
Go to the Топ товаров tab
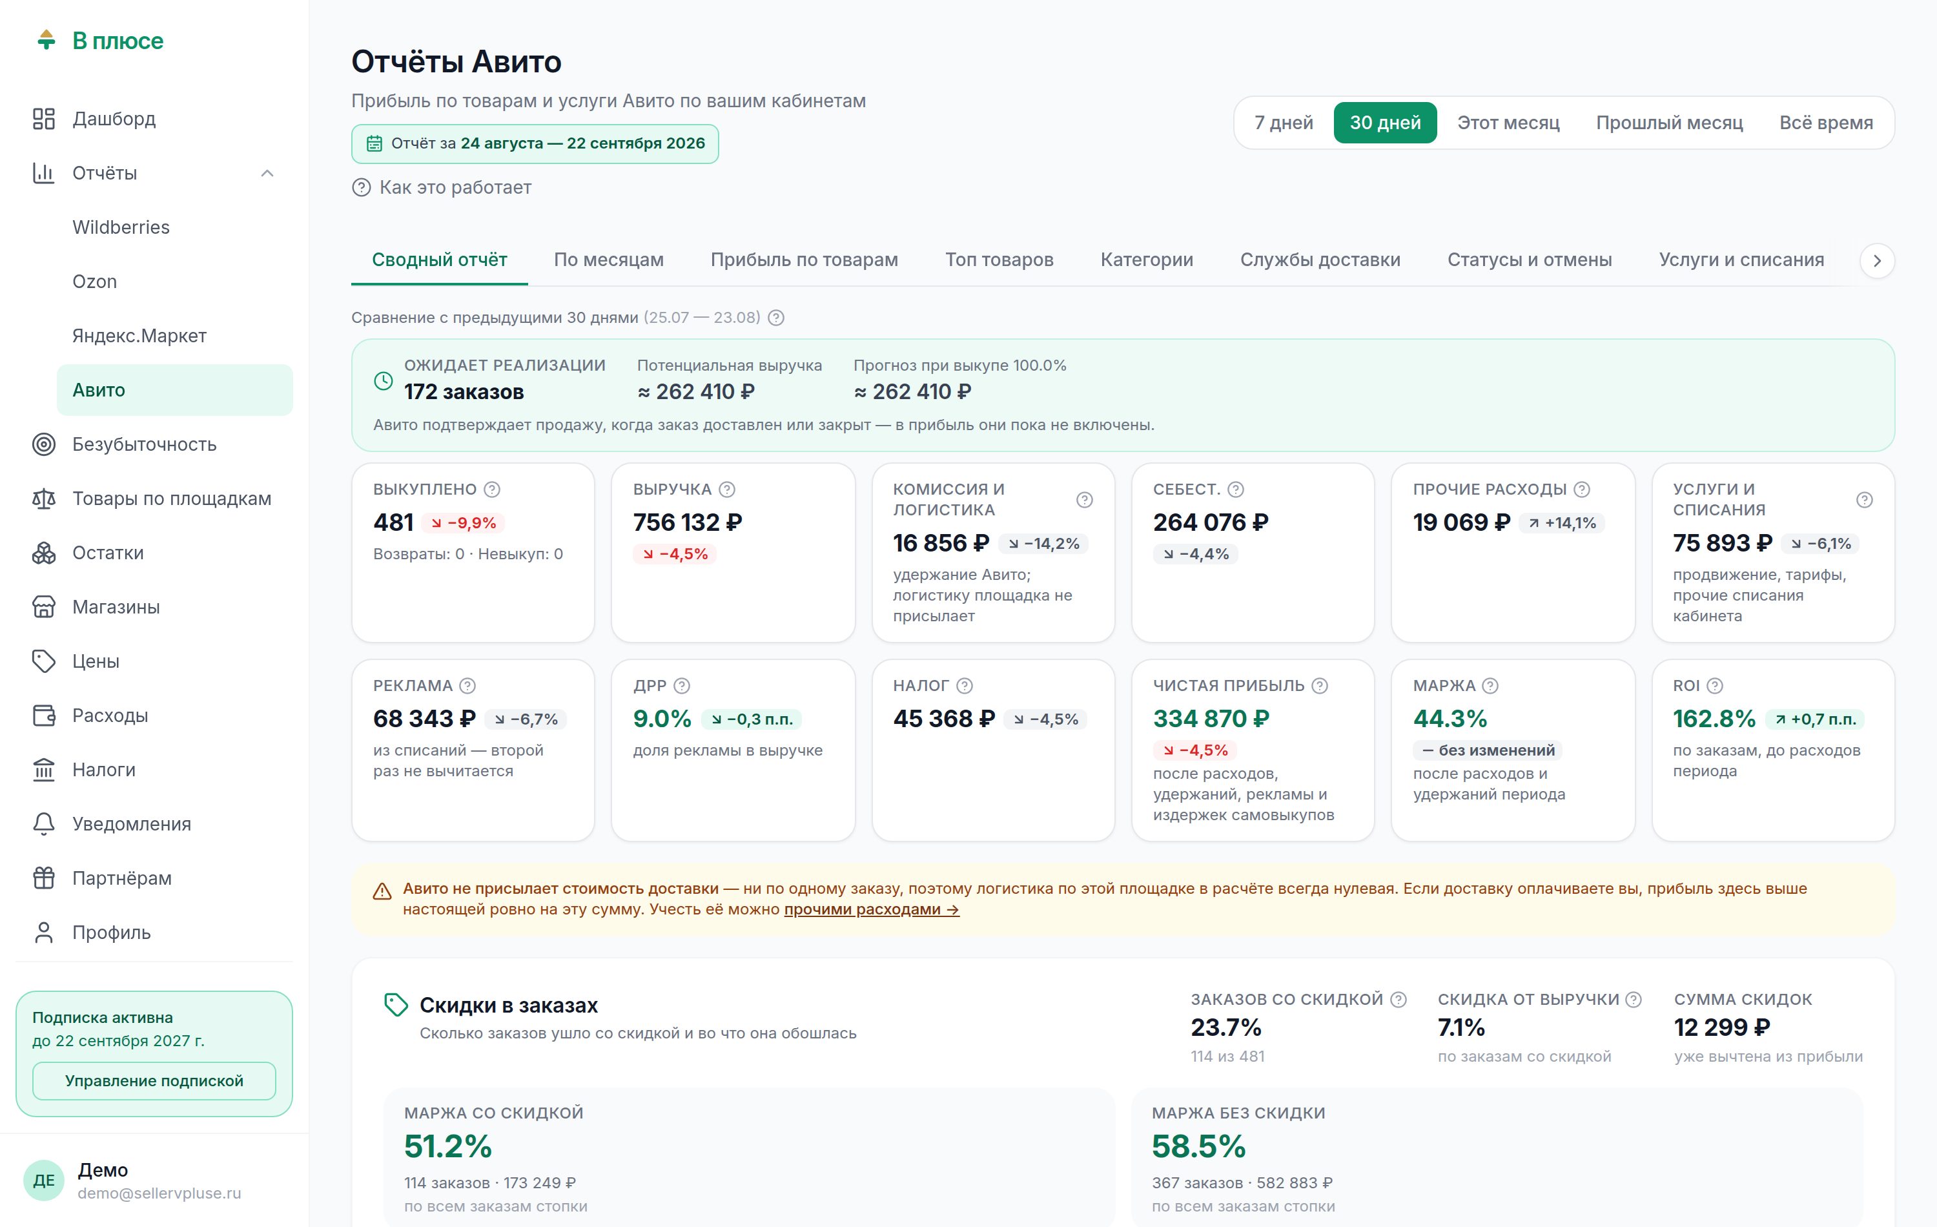(x=999, y=260)
